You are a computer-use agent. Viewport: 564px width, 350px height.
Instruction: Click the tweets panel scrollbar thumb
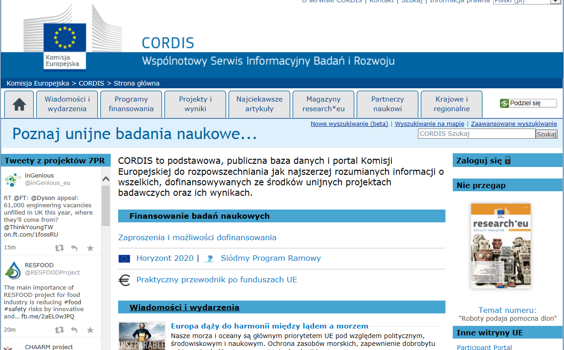(x=106, y=205)
